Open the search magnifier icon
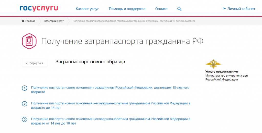Viewport: 262px width, 133px height. [179, 9]
